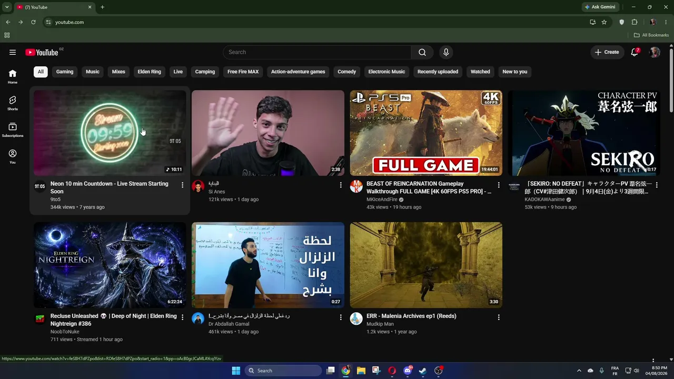
Task: Click the Ask Gemini button
Action: (x=600, y=7)
